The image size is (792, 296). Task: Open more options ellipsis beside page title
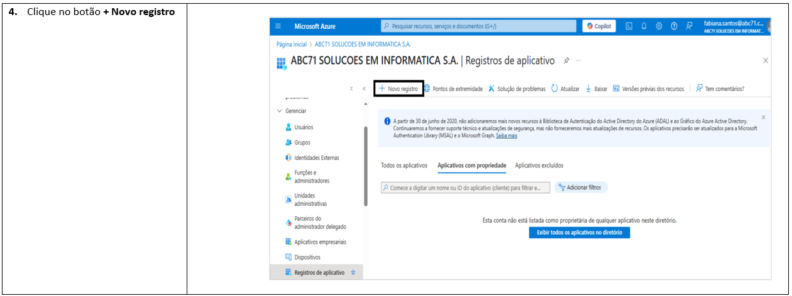click(x=578, y=61)
